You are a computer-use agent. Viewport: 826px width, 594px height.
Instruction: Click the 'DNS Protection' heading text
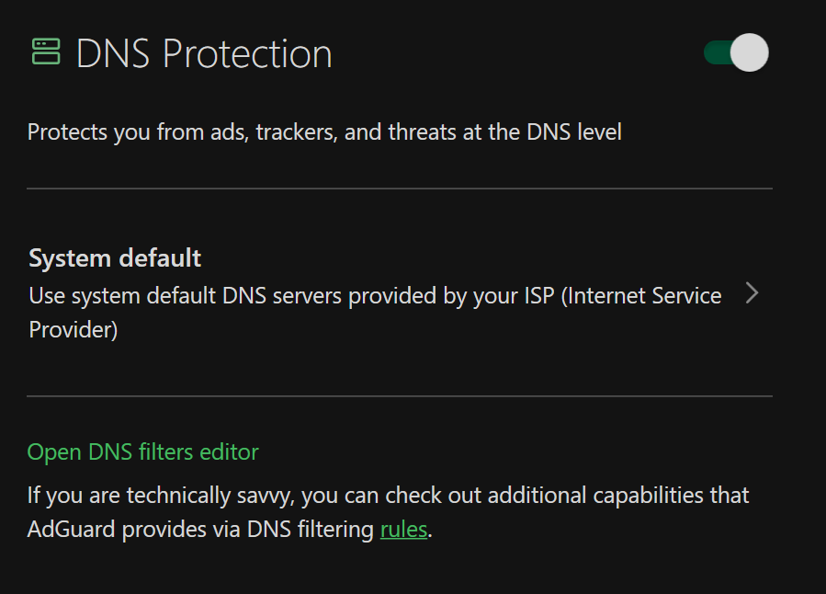(x=203, y=54)
